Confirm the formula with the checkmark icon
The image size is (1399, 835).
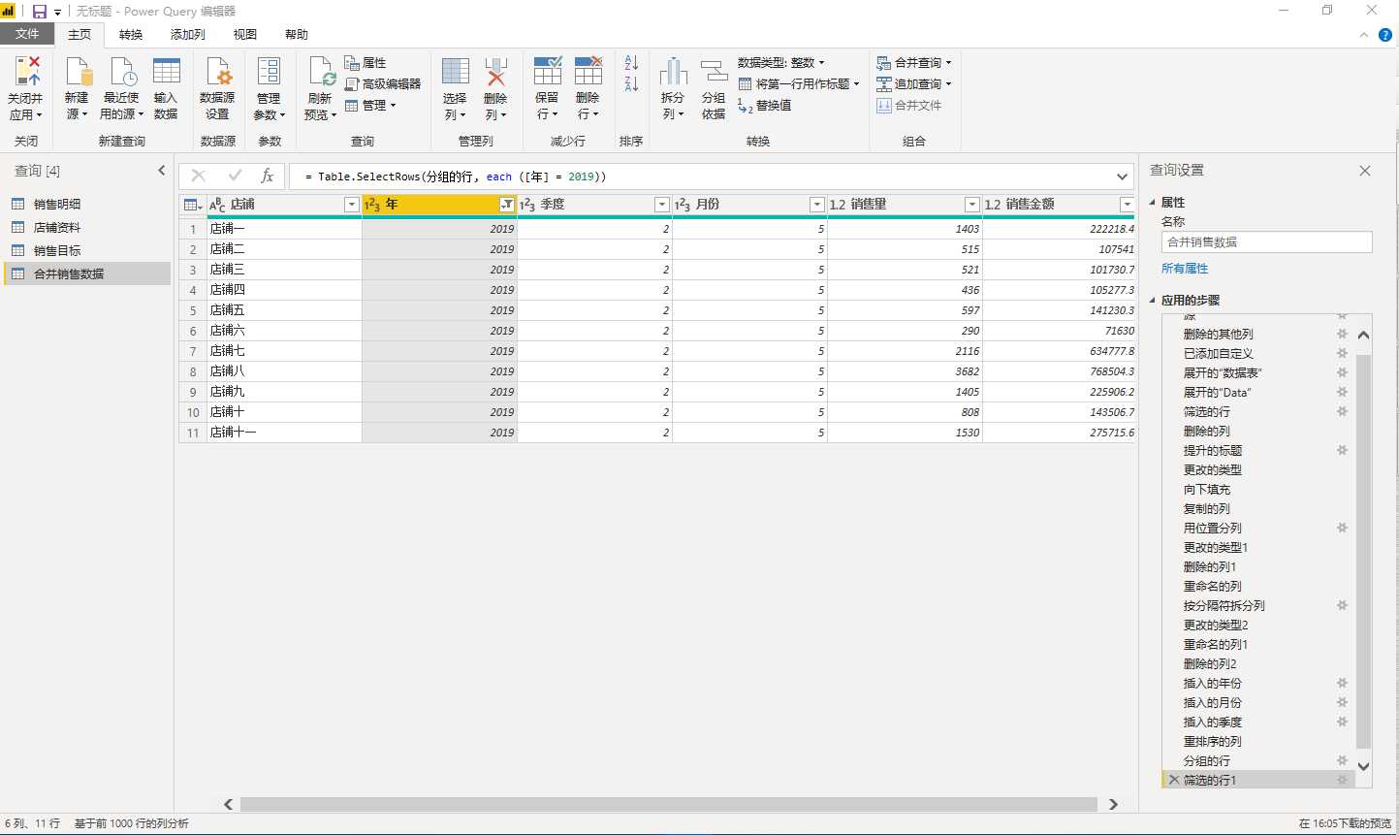pos(235,176)
